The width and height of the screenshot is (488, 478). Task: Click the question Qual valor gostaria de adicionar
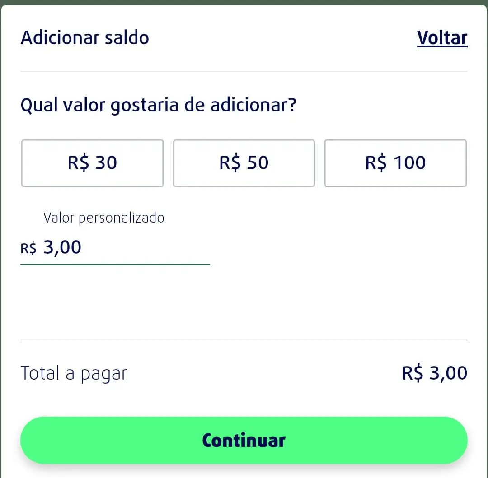click(x=159, y=105)
